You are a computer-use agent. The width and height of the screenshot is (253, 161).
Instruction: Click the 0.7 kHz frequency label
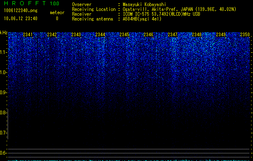click(4, 133)
